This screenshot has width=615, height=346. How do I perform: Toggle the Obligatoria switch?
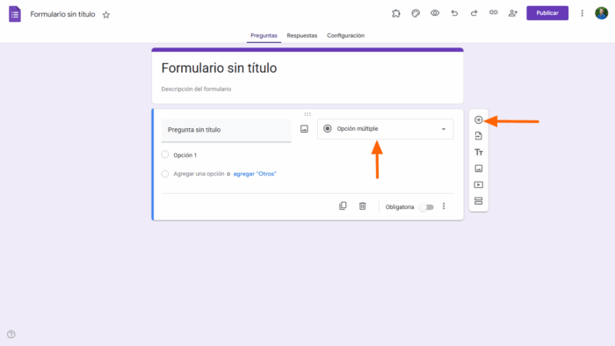point(426,207)
